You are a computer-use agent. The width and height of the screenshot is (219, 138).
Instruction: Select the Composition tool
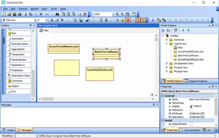(18, 55)
